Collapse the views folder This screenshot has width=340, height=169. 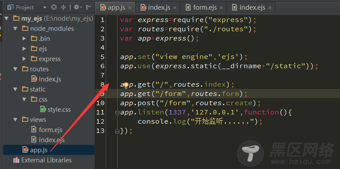(15, 120)
